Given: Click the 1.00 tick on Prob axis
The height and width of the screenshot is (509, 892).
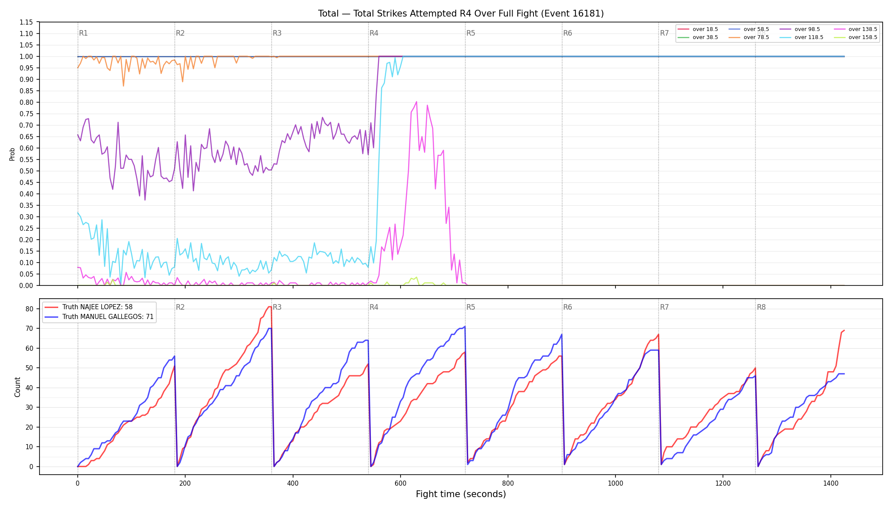Looking at the screenshot, I should pyautogui.click(x=26, y=57).
